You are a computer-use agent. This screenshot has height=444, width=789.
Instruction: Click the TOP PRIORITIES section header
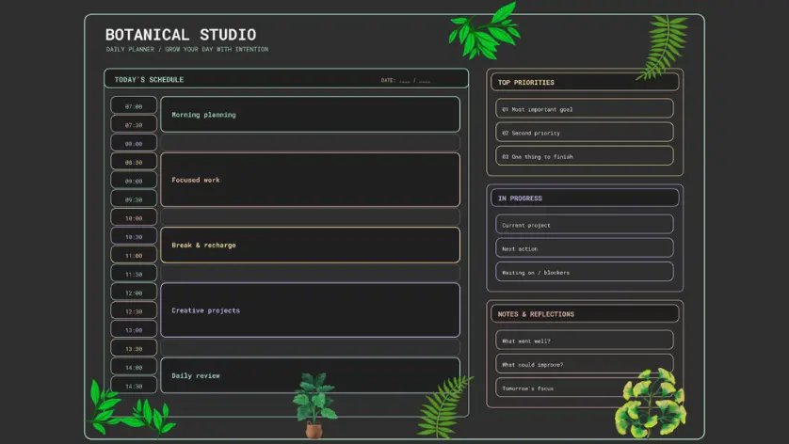[x=584, y=82]
